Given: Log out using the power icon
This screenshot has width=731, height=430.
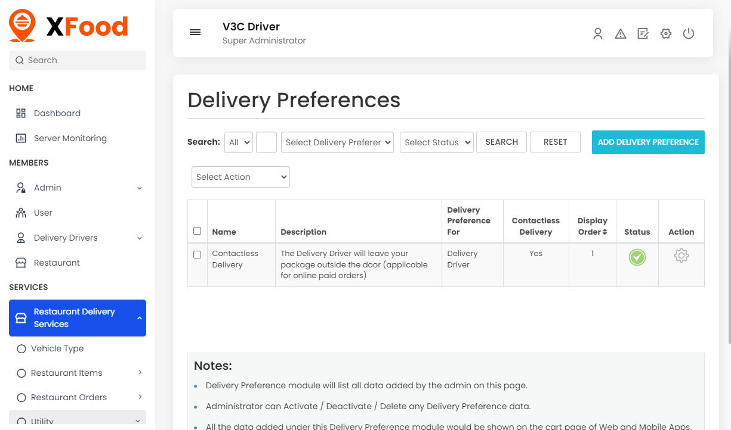Looking at the screenshot, I should point(689,33).
